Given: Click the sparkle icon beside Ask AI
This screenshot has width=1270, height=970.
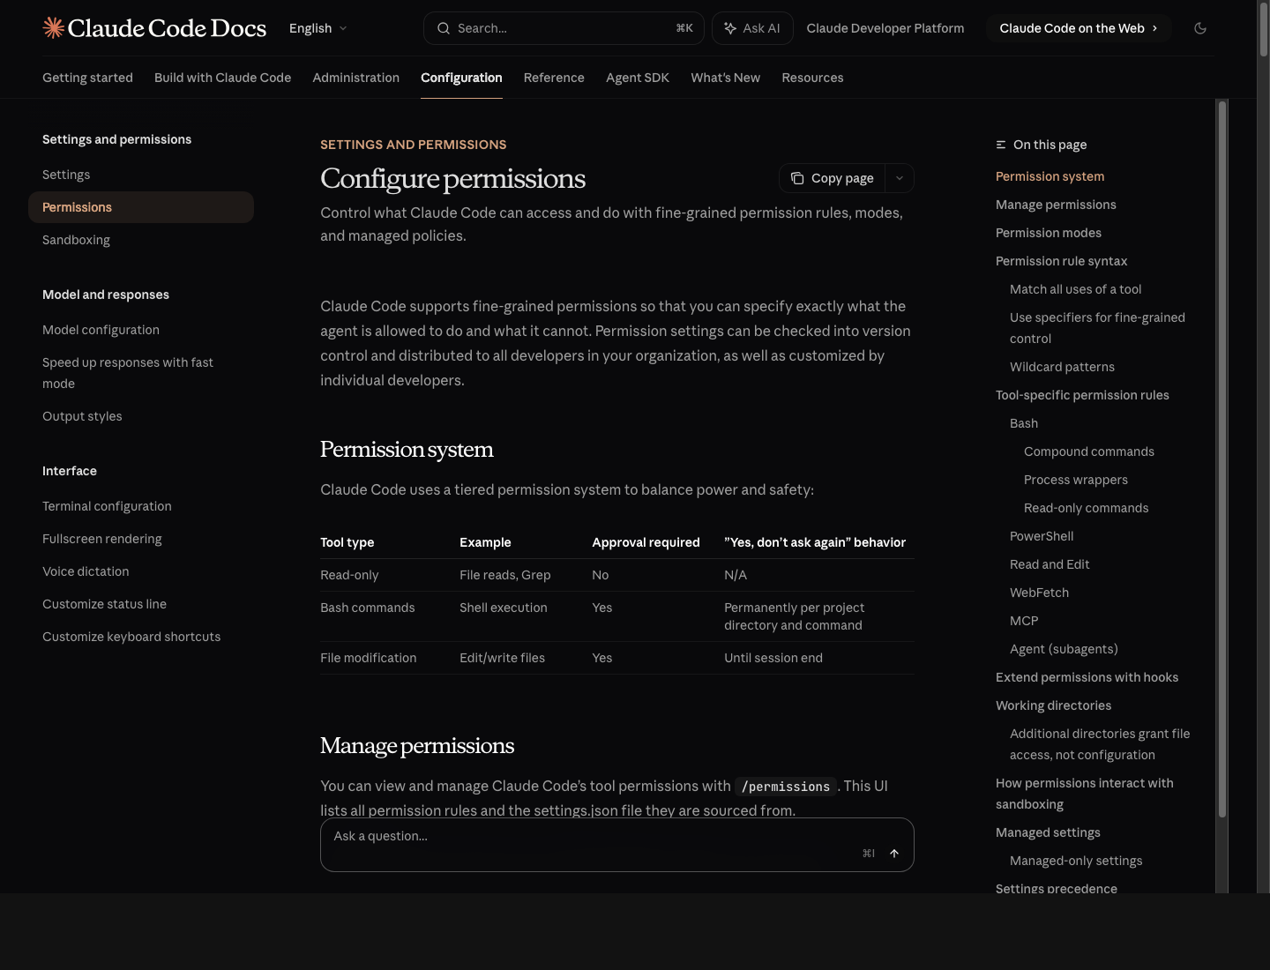Looking at the screenshot, I should coord(730,28).
